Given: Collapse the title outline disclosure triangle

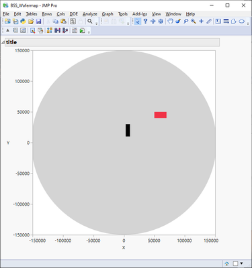Looking at the screenshot, I should click(x=3, y=42).
